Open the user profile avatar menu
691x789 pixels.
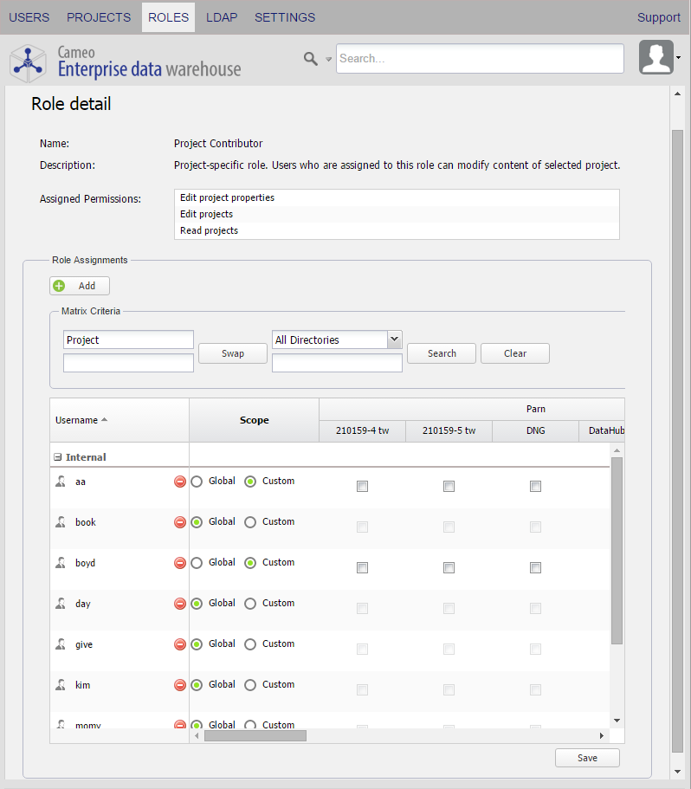[656, 58]
